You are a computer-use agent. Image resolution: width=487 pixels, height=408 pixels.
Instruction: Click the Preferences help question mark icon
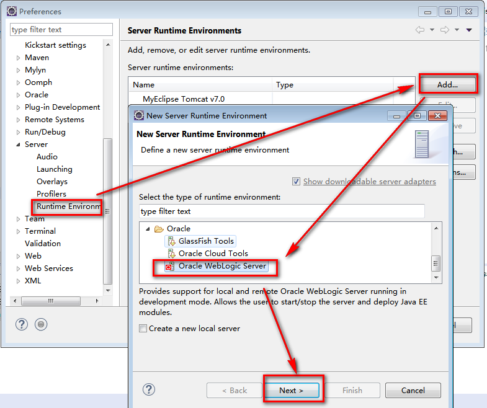coord(22,324)
